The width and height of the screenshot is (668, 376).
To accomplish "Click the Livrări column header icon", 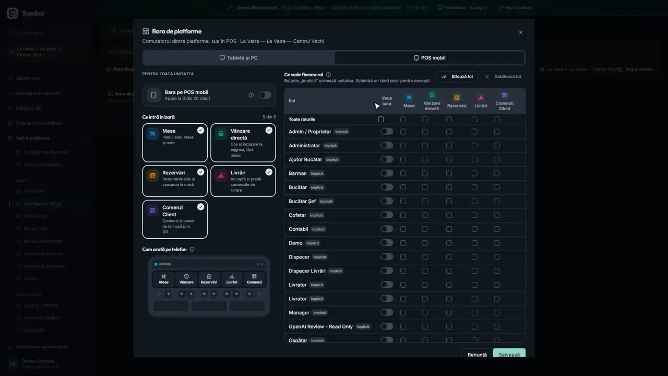I will coord(481,98).
